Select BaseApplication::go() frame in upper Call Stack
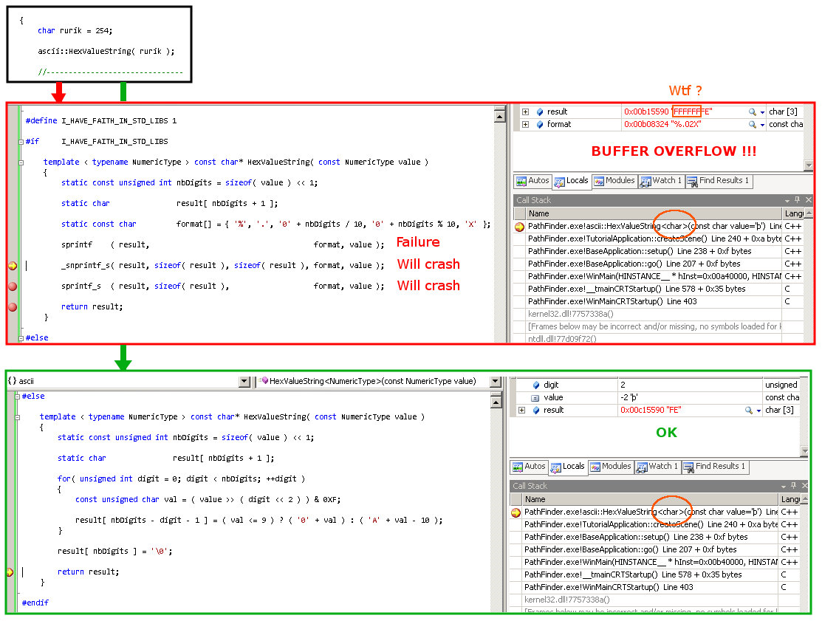 point(654,264)
